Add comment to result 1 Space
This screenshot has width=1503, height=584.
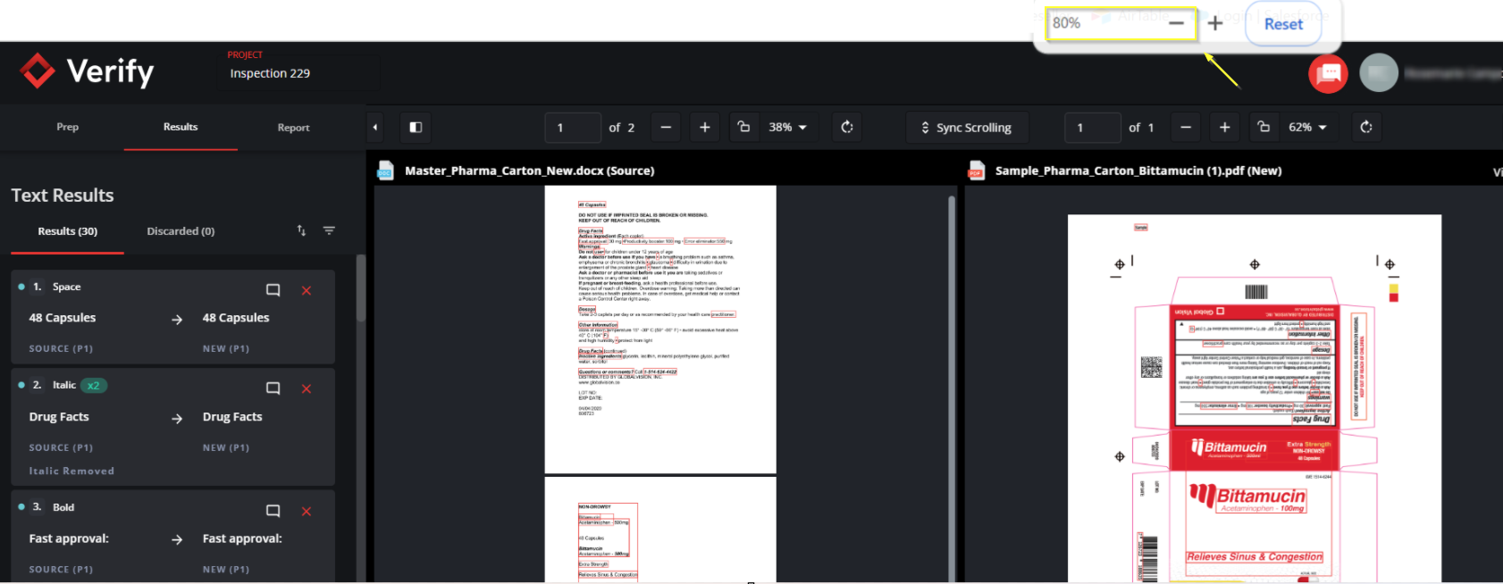(x=273, y=290)
